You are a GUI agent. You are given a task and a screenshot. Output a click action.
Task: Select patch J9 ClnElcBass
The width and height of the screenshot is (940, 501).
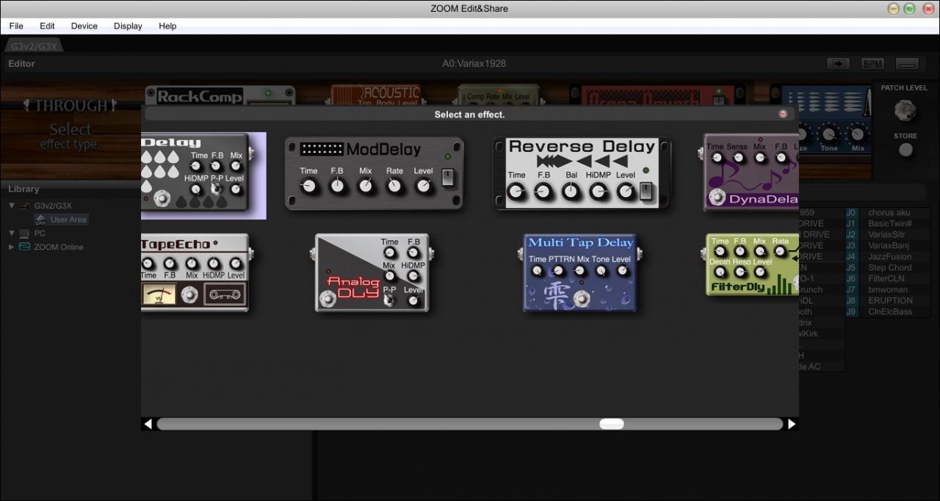tap(888, 311)
